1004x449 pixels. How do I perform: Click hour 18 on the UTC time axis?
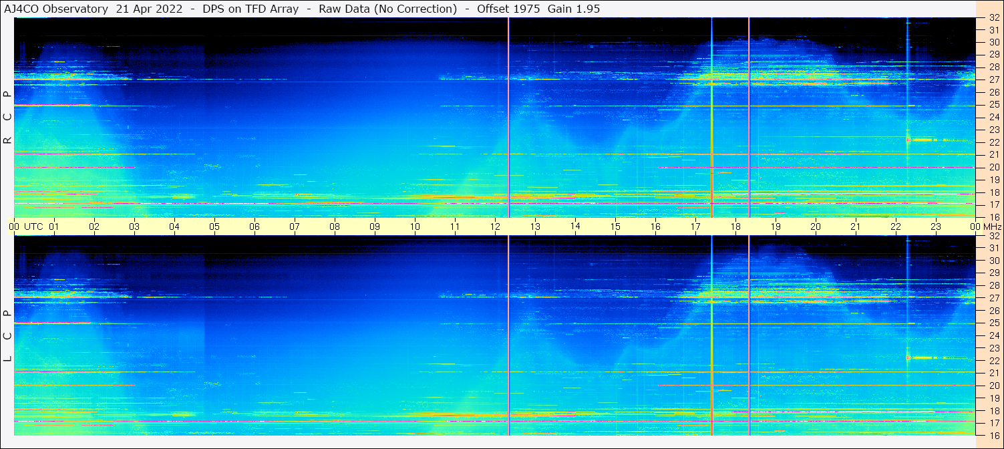[x=735, y=227]
